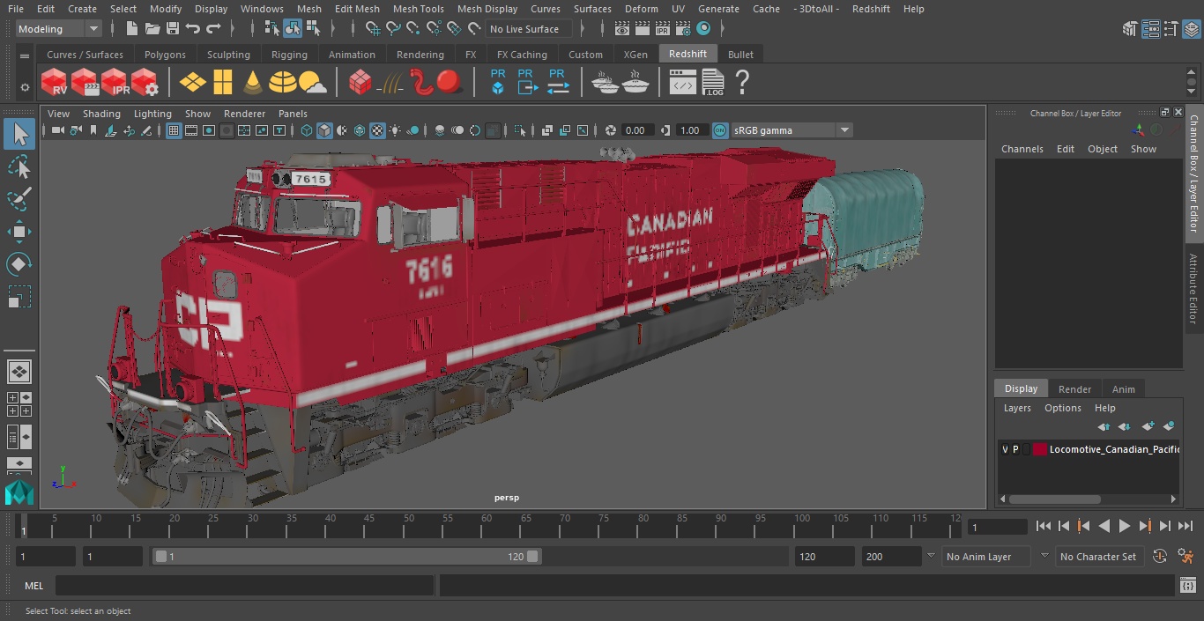Open the Attribute Editor side tab
The width and height of the screenshot is (1204, 621).
coord(1193,290)
